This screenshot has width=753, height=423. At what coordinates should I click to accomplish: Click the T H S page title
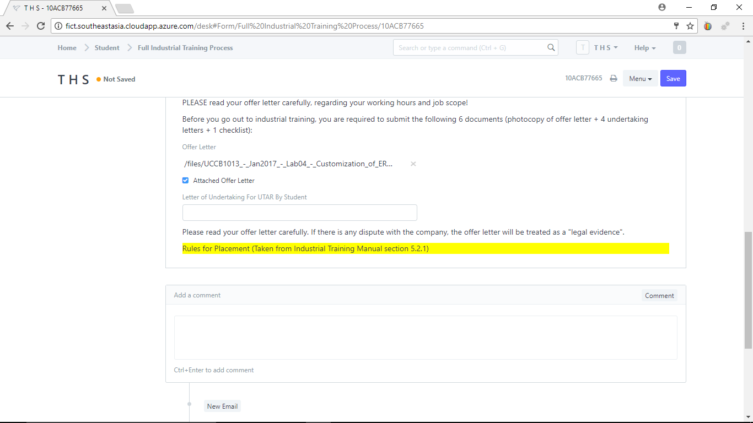click(x=73, y=79)
